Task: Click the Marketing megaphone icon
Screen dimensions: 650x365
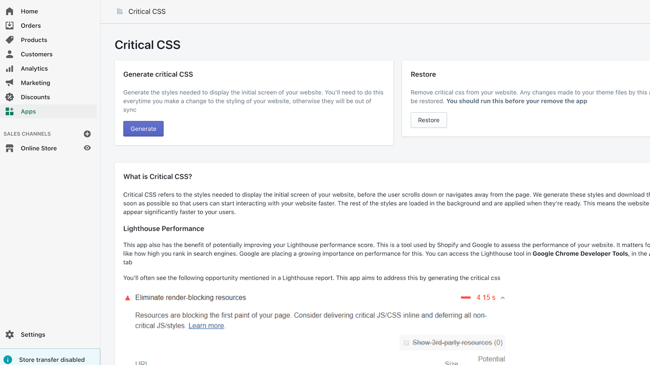Action: [x=9, y=82]
